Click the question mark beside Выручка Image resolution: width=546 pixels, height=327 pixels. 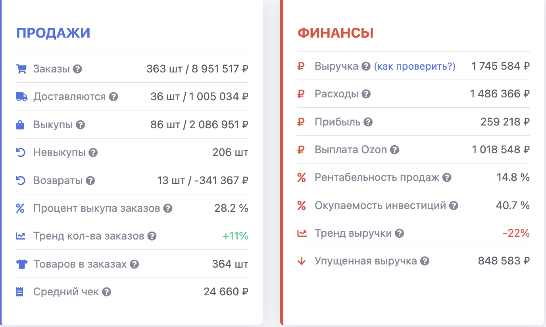366,66
